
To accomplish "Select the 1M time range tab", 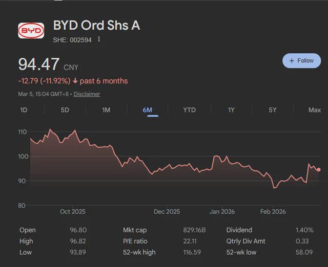I will (106, 110).
